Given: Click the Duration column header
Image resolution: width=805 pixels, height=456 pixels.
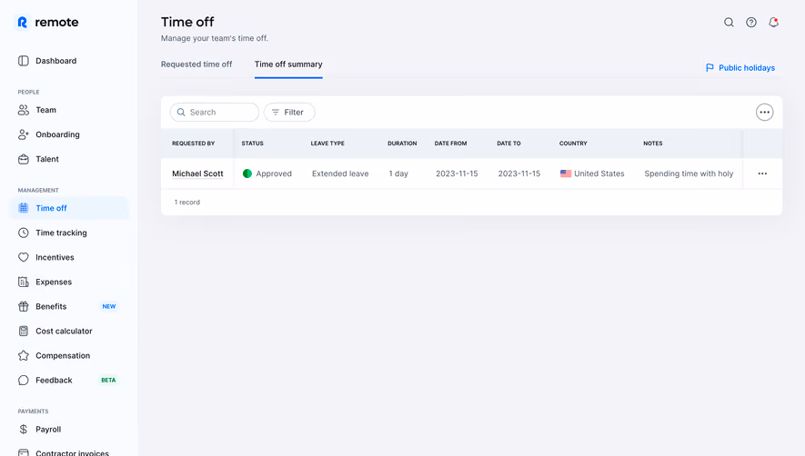Looking at the screenshot, I should pos(402,144).
